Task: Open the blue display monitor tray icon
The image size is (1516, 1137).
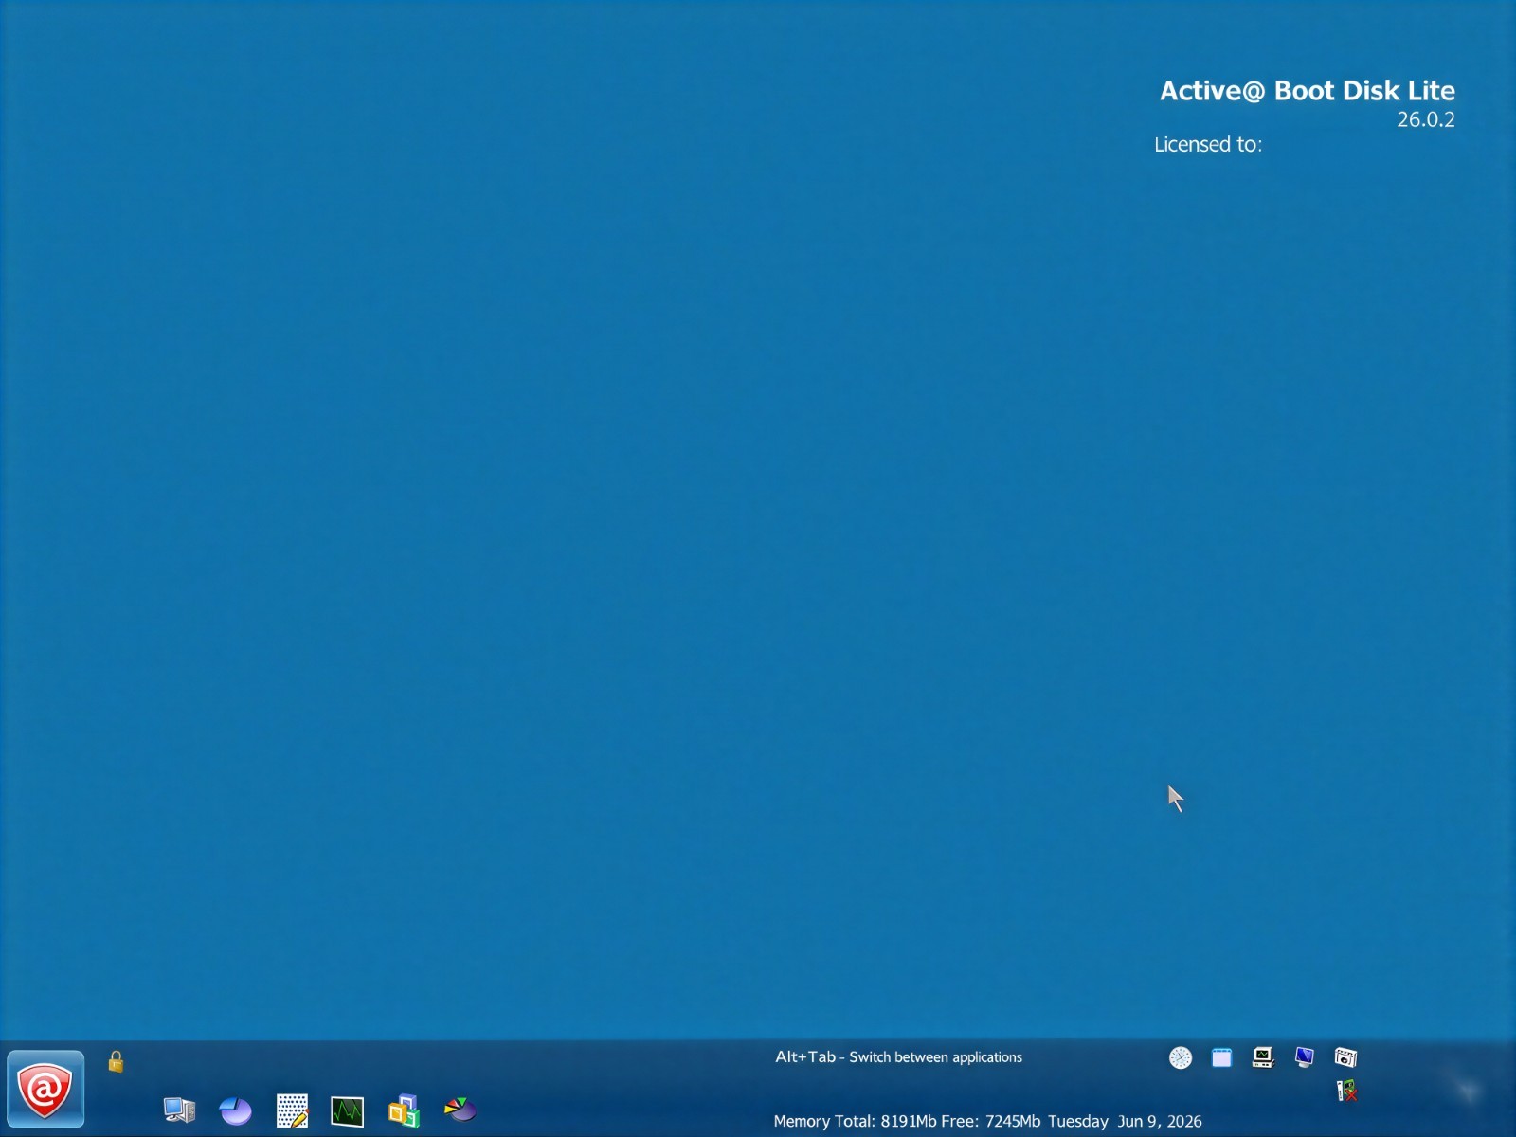Action: point(1305,1057)
